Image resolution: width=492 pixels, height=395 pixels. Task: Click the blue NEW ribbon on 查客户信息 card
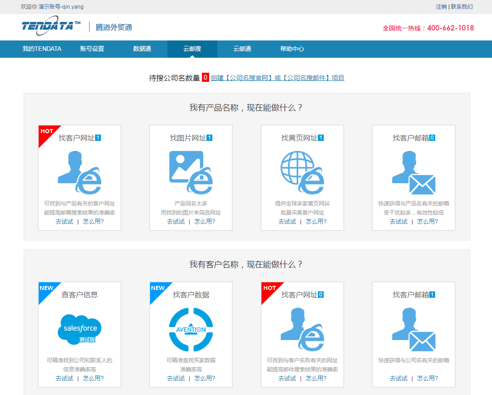tap(45, 289)
